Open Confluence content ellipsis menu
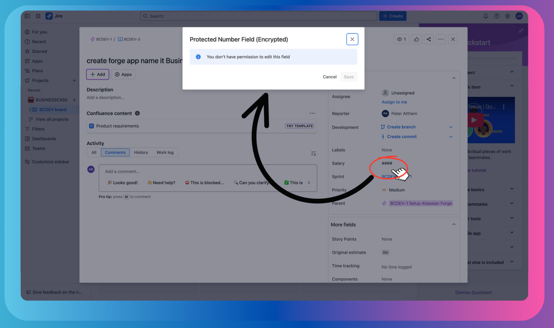The width and height of the screenshot is (554, 328). (x=312, y=113)
